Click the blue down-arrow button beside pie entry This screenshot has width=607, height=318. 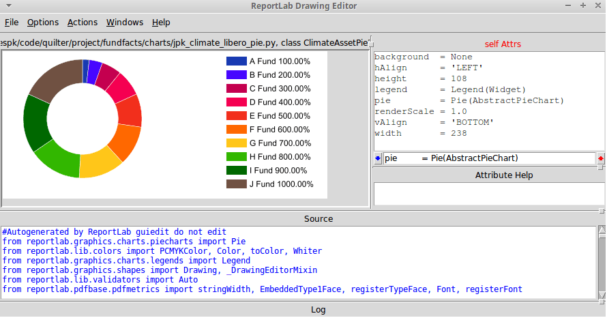pos(378,158)
